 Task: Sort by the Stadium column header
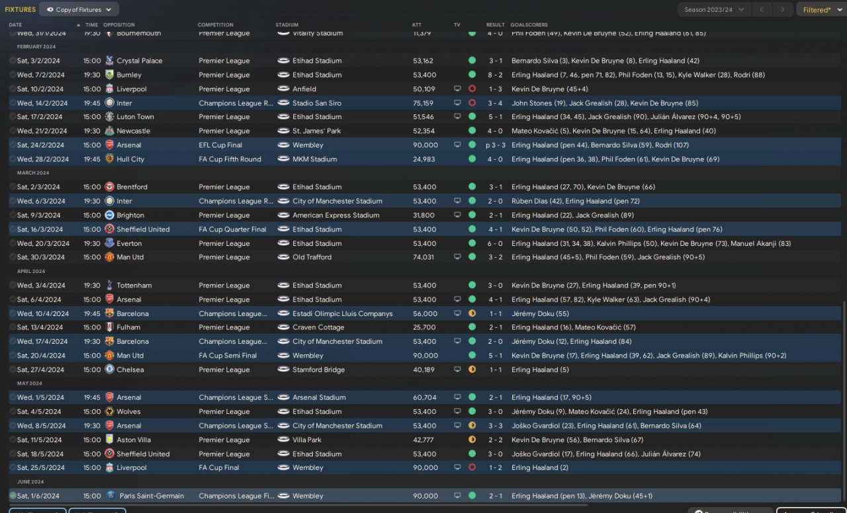(x=287, y=25)
